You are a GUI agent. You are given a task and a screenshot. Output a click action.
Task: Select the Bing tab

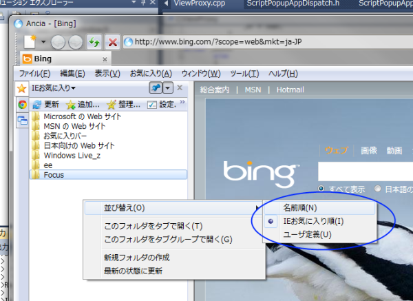(x=66, y=59)
